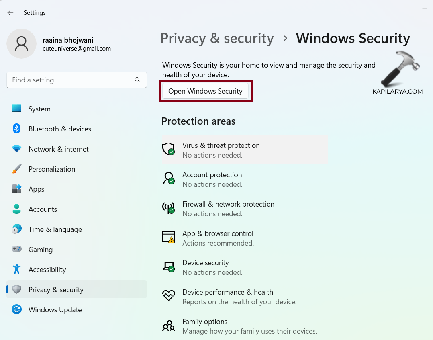The height and width of the screenshot is (340, 433).
Task: Click the Personalization paintbrush icon
Action: point(16,169)
